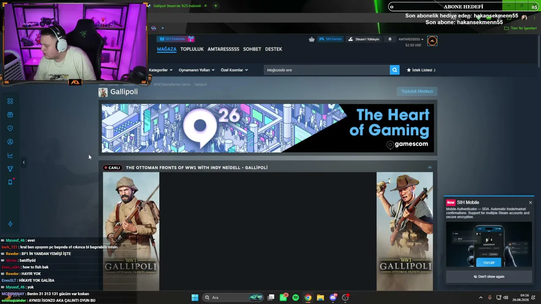Open the SIH sidebar grid dashboard icon

point(10,101)
